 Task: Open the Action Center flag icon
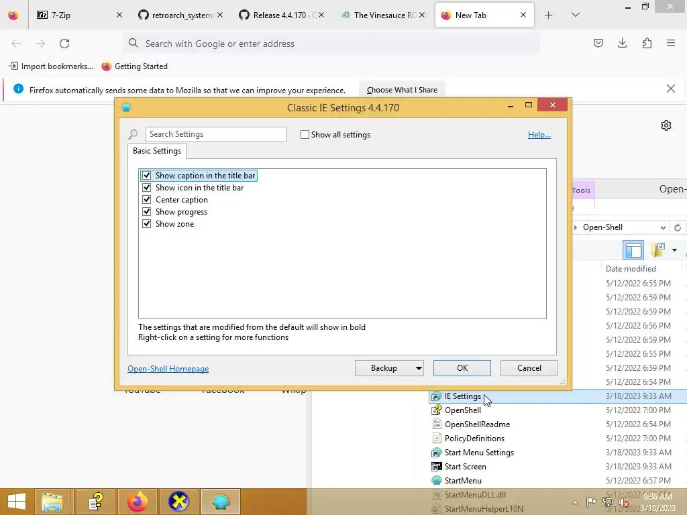[x=591, y=502]
